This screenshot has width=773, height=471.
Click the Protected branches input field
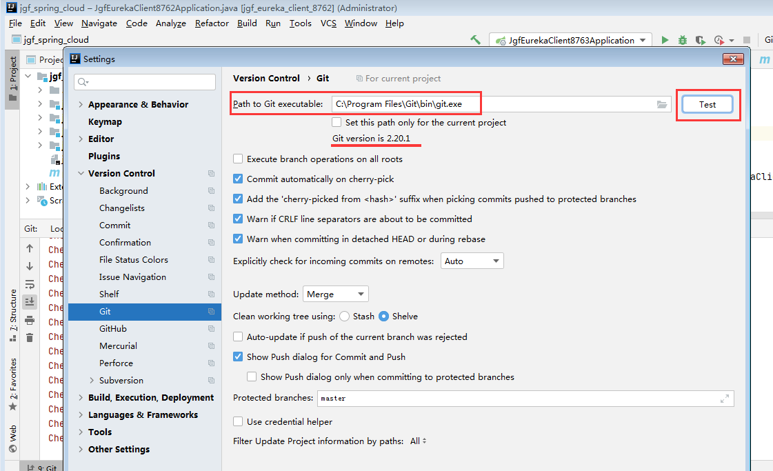[x=525, y=399]
